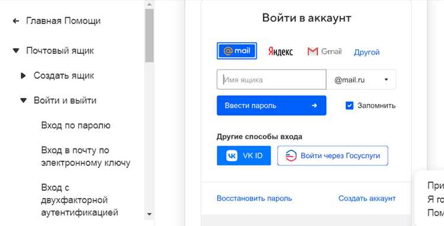This screenshot has height=226, width=444.
Task: Click the VK ID login button
Action: [x=244, y=156]
